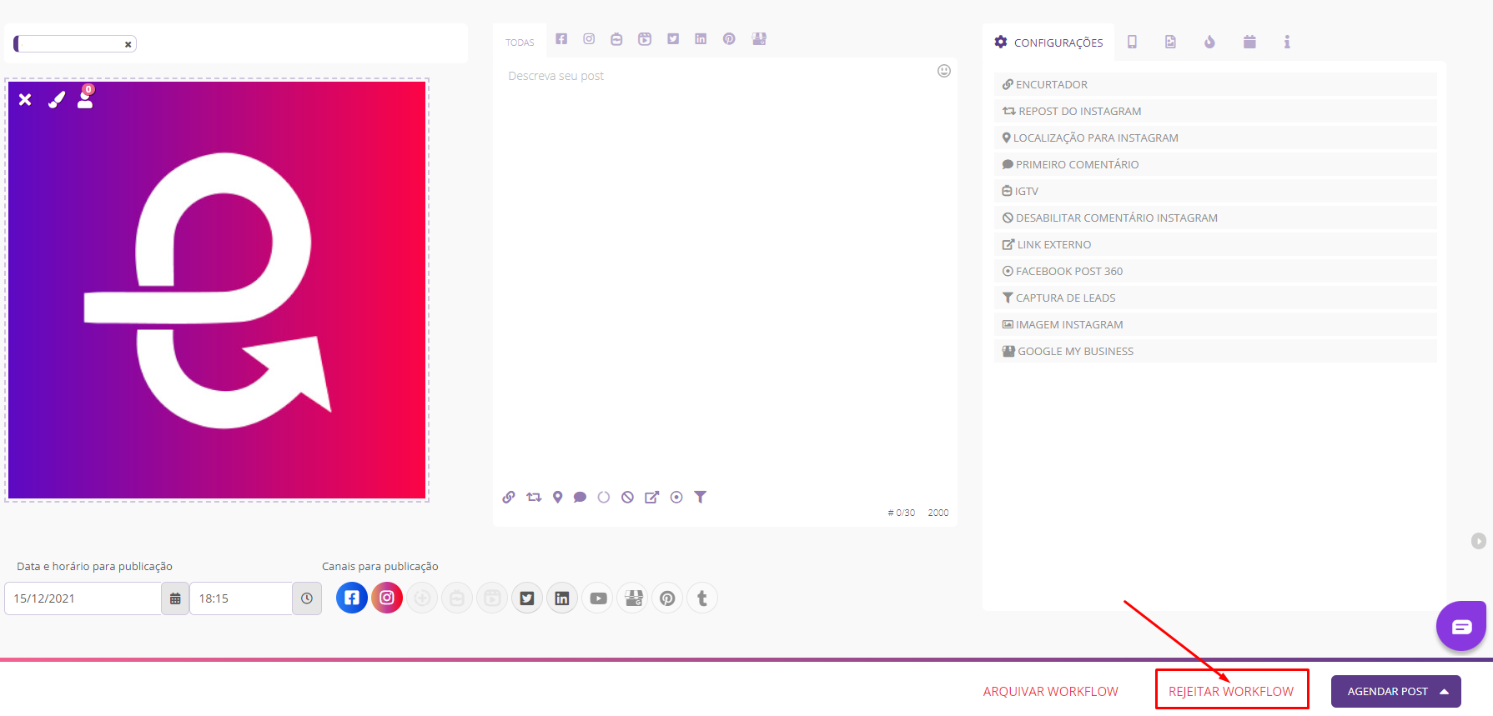Click the 360 post circle icon below text area
Viewport: 1493px width, 716px height.
pos(676,497)
